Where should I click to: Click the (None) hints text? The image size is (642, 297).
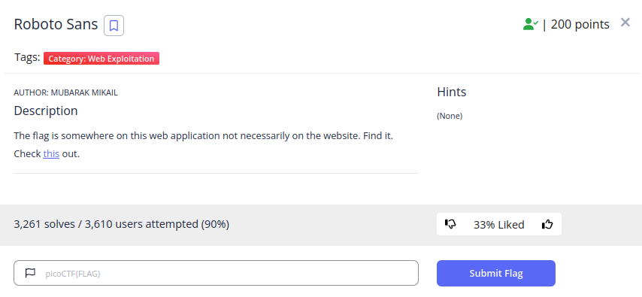click(450, 116)
